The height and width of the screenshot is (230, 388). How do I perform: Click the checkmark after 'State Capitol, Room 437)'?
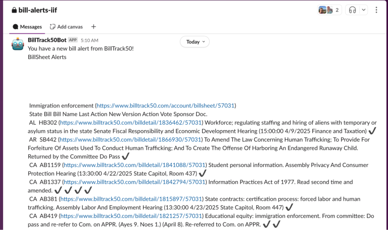pos(203,173)
